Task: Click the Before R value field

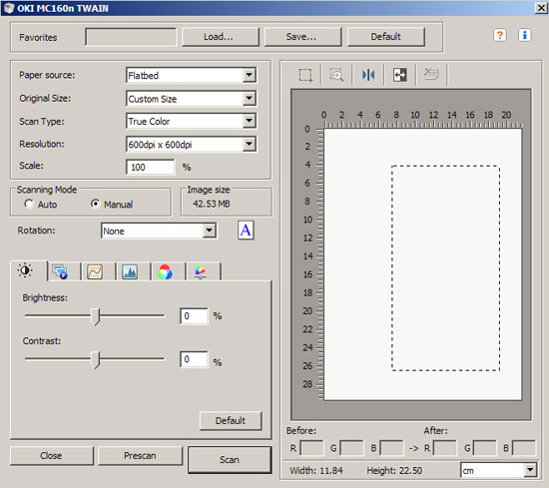Action: [311, 448]
